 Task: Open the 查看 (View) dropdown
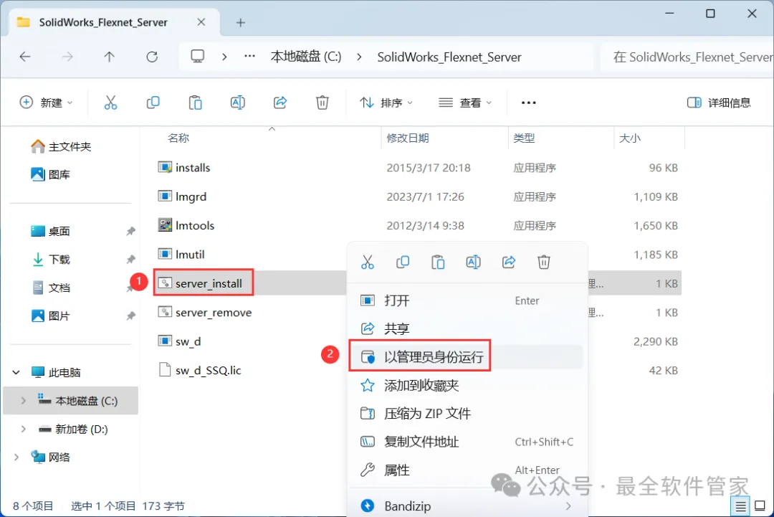pyautogui.click(x=466, y=103)
